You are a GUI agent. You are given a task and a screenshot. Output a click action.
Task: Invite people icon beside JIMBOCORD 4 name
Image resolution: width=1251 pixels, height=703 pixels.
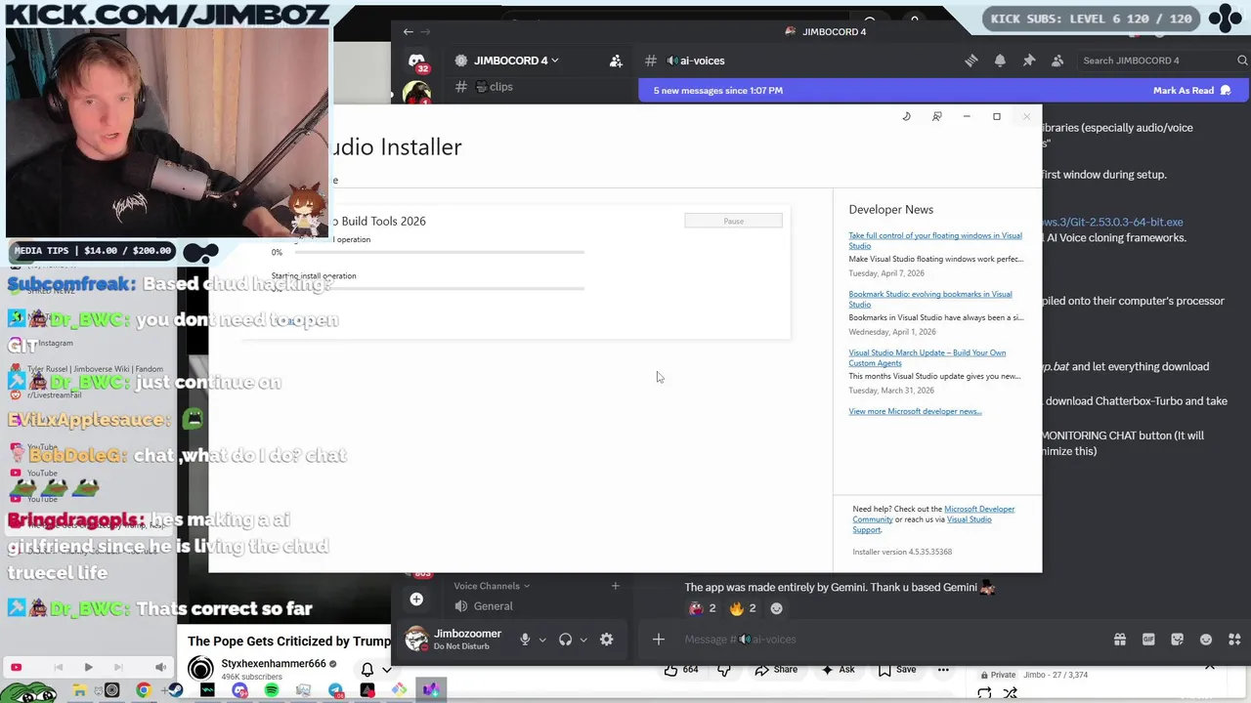(x=616, y=61)
